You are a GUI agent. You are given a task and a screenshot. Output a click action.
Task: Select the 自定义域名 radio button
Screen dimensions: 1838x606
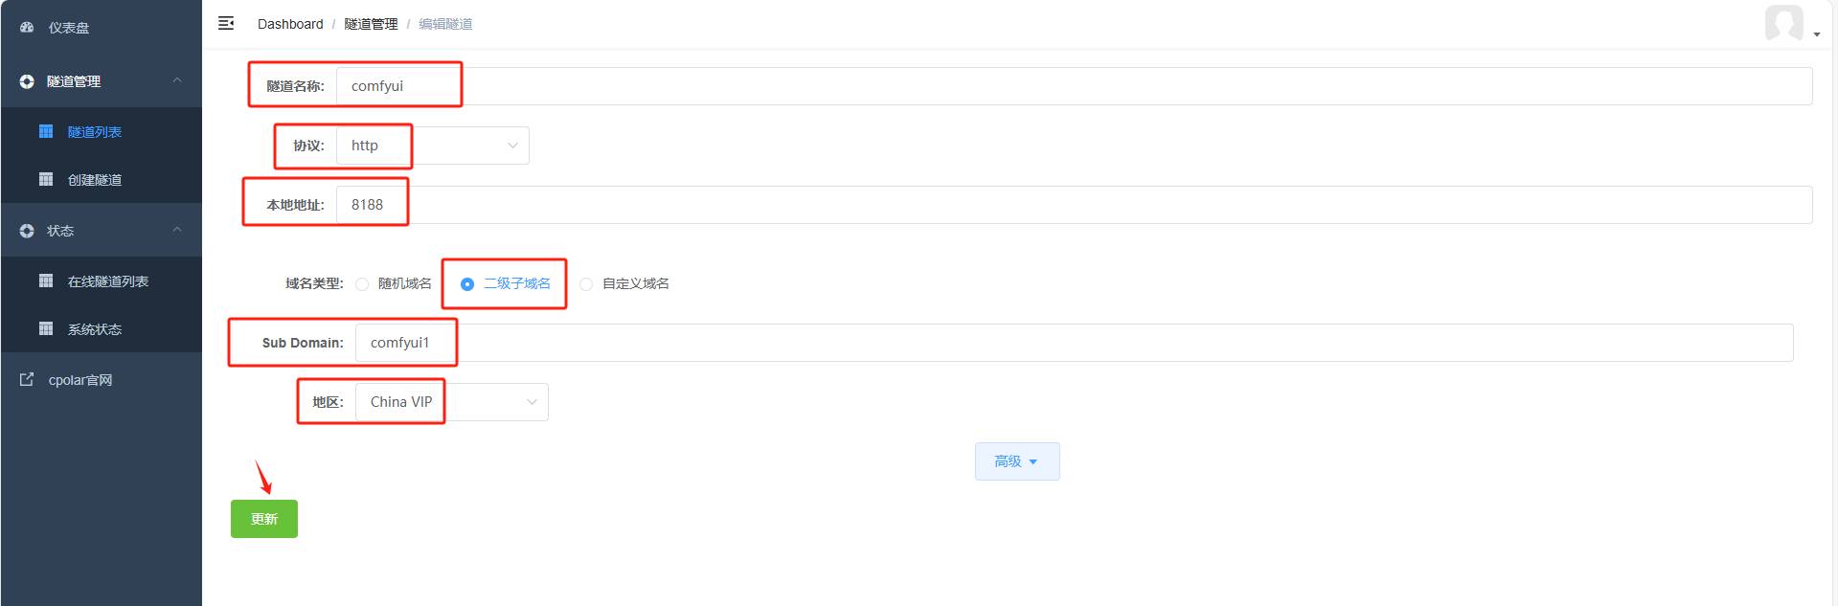[586, 284]
